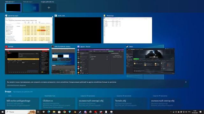
Task: Select the Диспетчер задач window preview
Action: pos(29,30)
